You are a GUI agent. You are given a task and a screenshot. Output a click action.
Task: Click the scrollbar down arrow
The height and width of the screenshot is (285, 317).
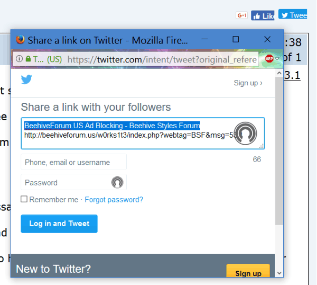click(x=279, y=273)
